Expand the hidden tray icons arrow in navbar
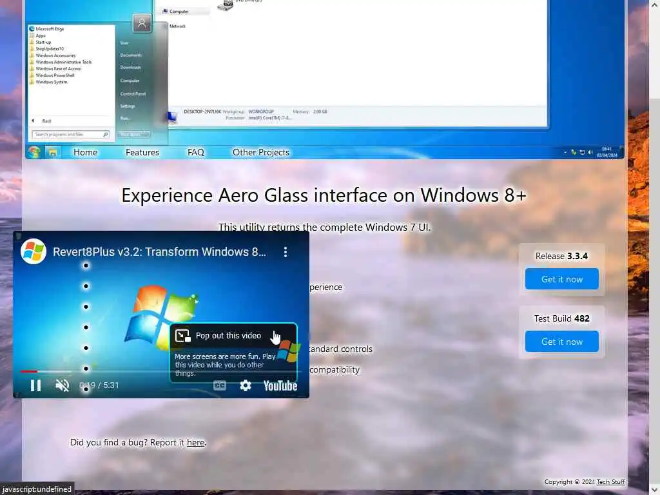Screen dimensions: 660x495 pyautogui.click(x=565, y=152)
